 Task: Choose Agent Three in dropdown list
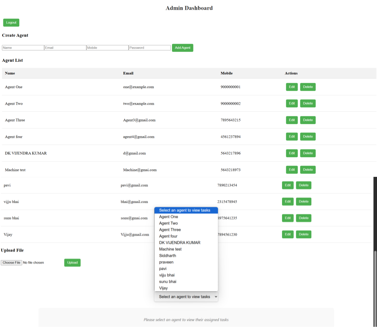click(x=186, y=230)
